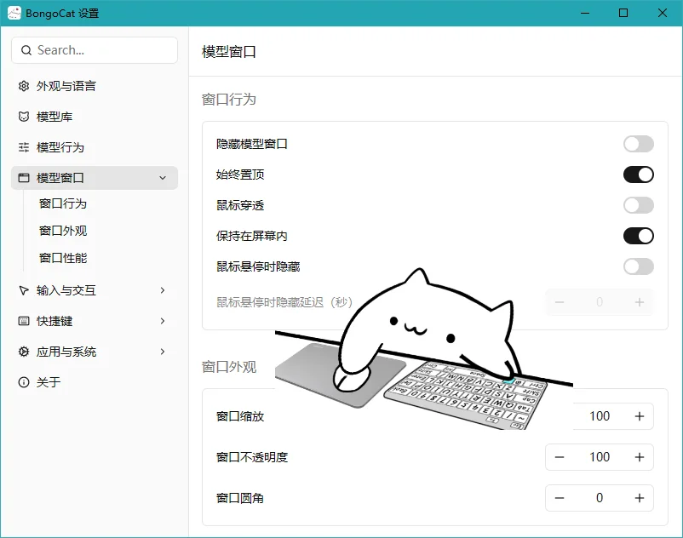This screenshot has width=683, height=538.
Task: Minimize the BongoCat 设置 window
Action: (585, 13)
